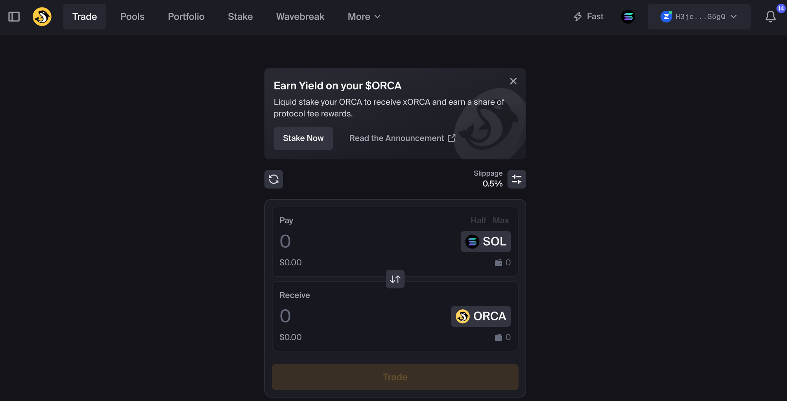The height and width of the screenshot is (401, 787).
Task: Select Max to pay entire SOL balance
Action: [501, 221]
